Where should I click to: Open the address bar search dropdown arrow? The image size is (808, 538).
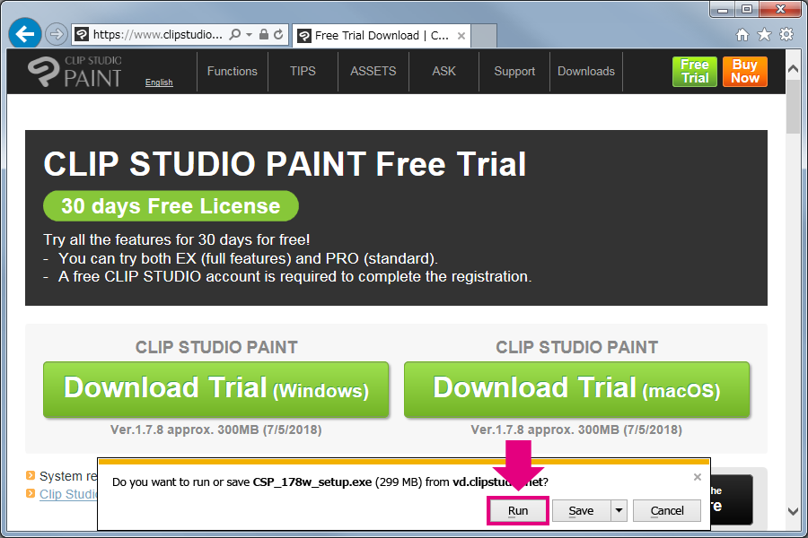tap(249, 35)
